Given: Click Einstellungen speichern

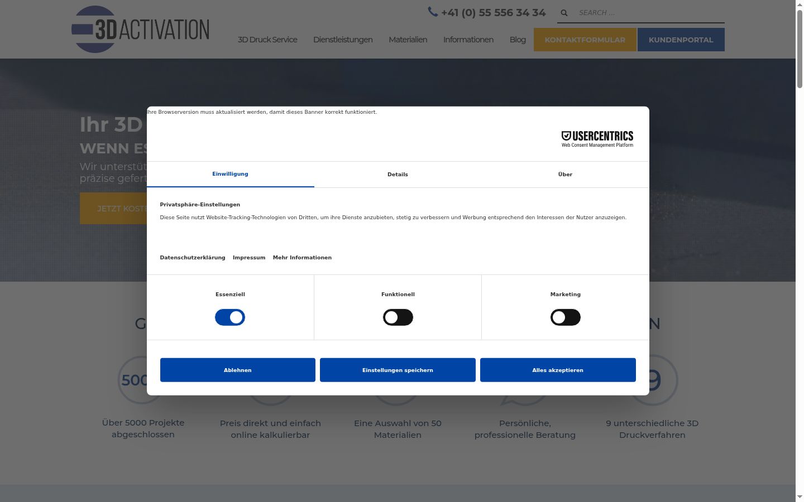Looking at the screenshot, I should [x=398, y=370].
